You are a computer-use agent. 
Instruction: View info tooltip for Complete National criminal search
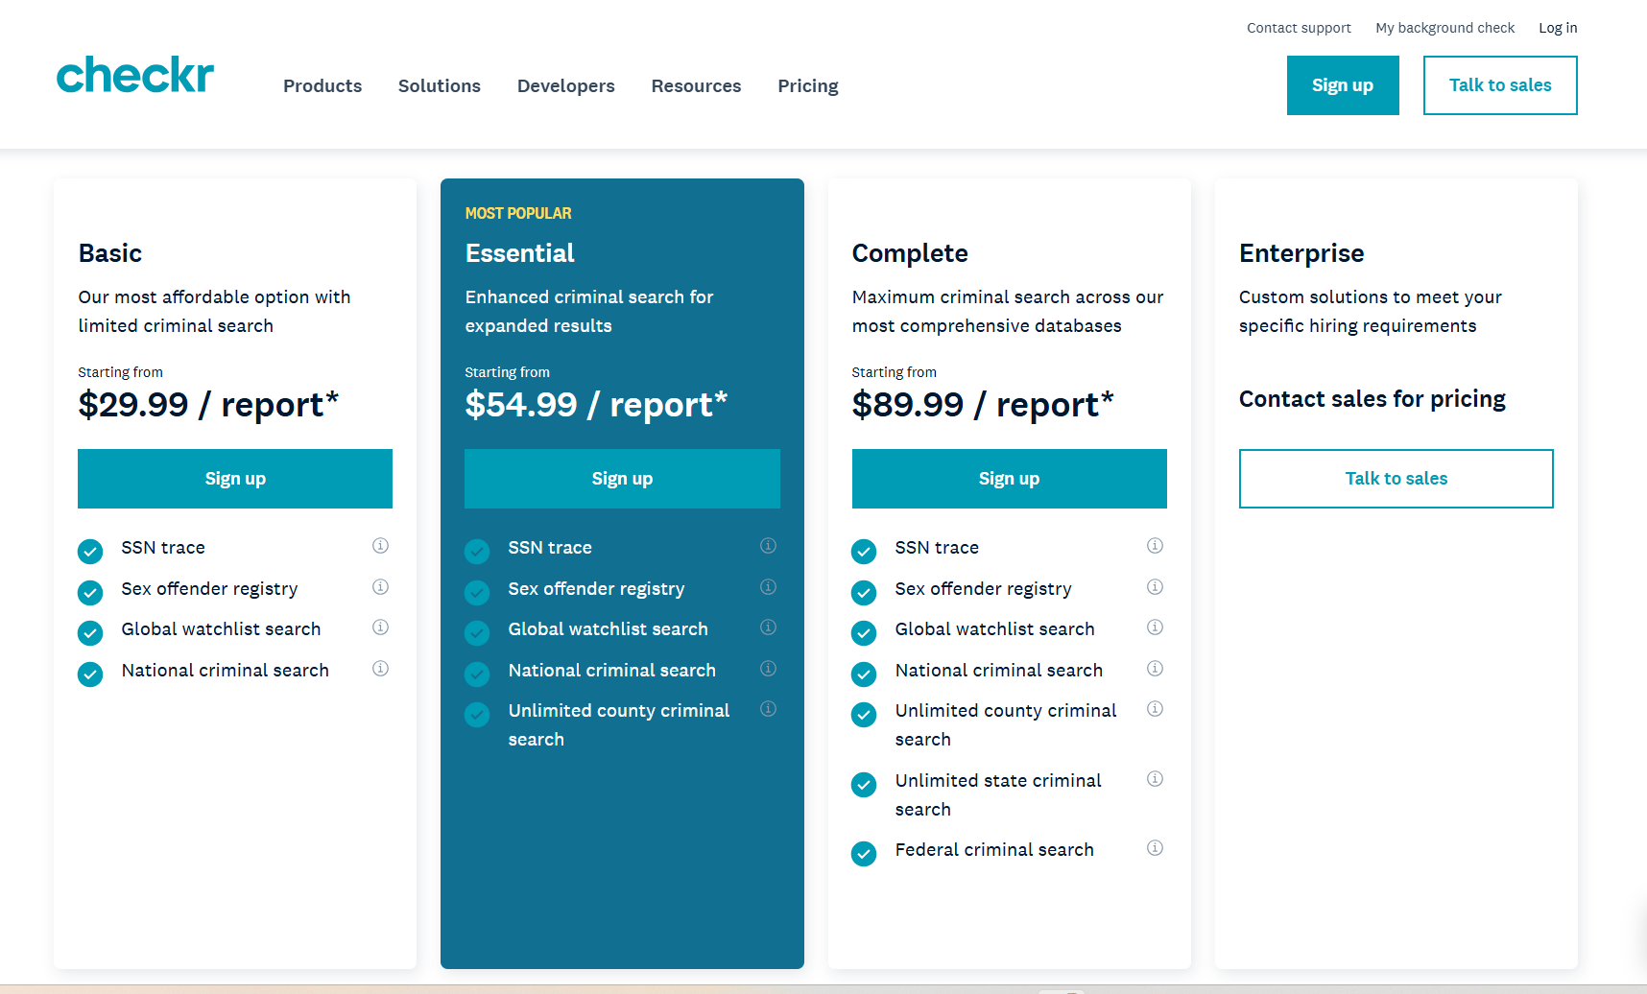tap(1156, 669)
